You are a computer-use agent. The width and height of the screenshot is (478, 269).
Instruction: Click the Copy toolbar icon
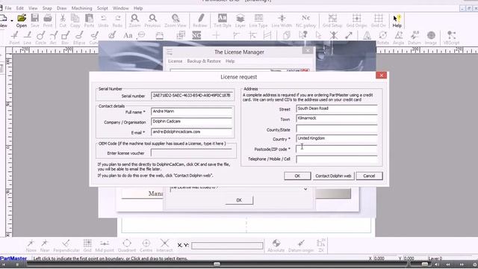[x=75, y=20]
